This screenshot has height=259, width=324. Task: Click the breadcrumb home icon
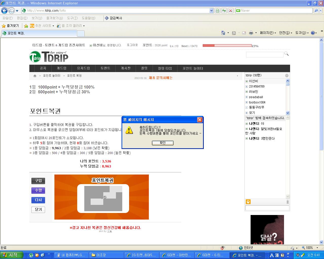tap(35, 76)
